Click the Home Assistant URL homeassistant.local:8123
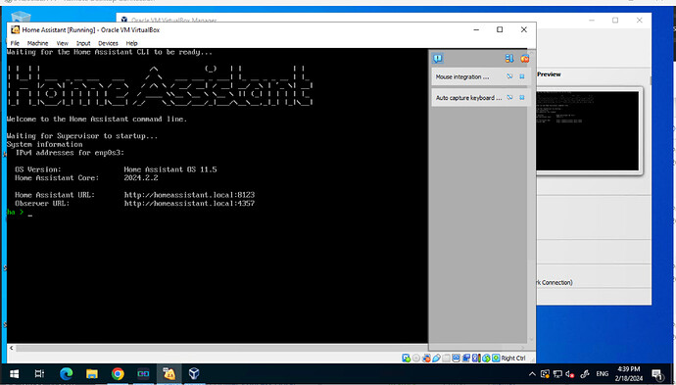The width and height of the screenshot is (676, 385). pyautogui.click(x=189, y=195)
